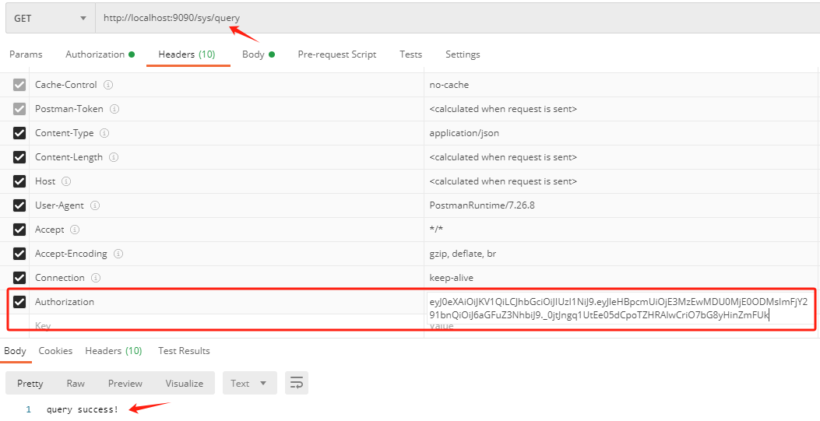The image size is (820, 421).
Task: Click the Cache-Control info icon
Action: [108, 85]
